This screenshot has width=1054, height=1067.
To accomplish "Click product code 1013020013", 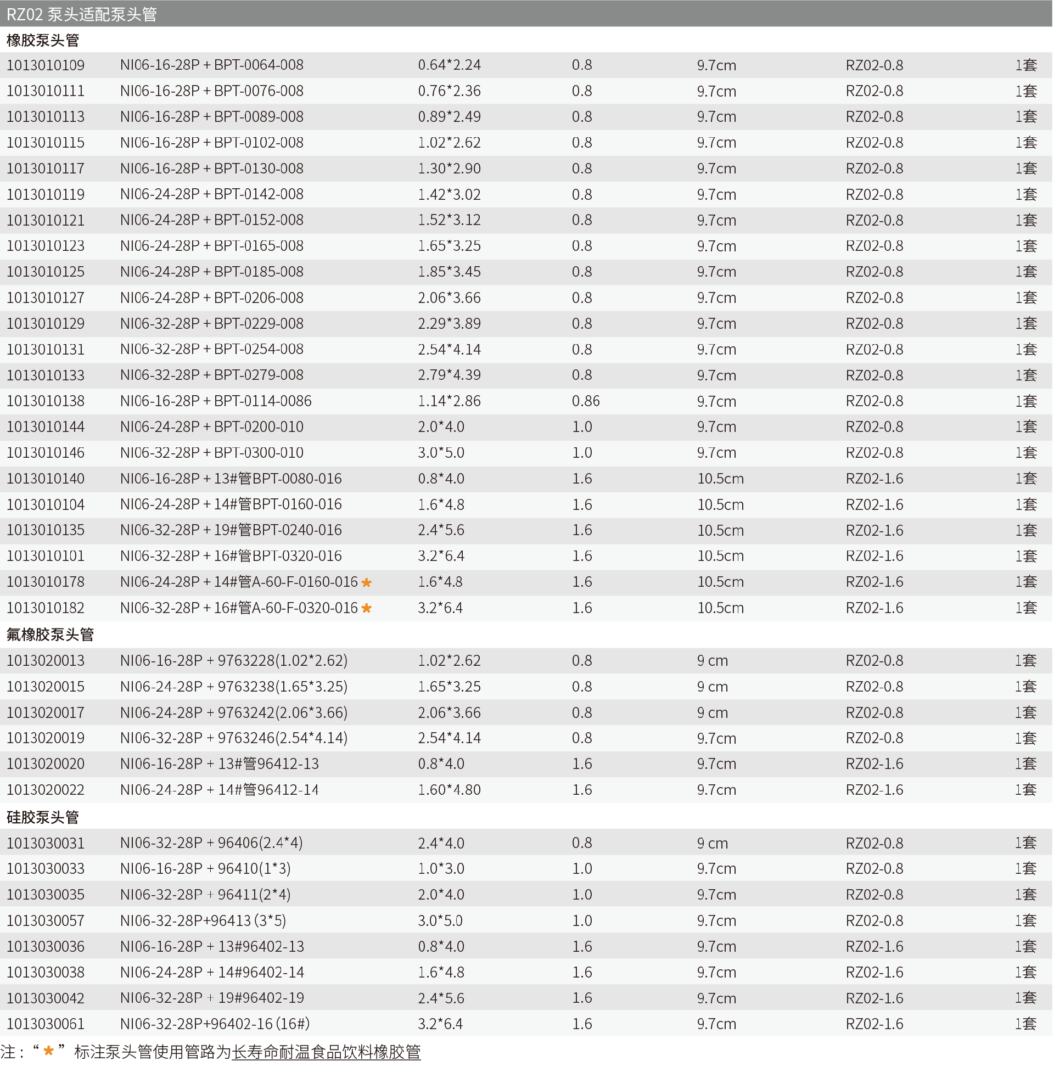I will tap(46, 661).
